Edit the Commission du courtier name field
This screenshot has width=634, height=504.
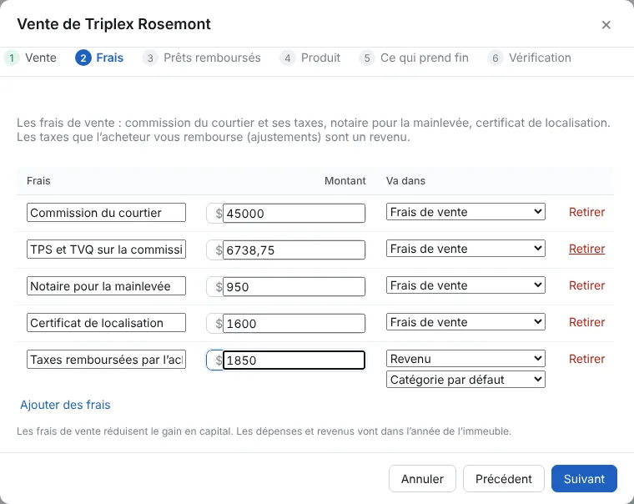(106, 212)
